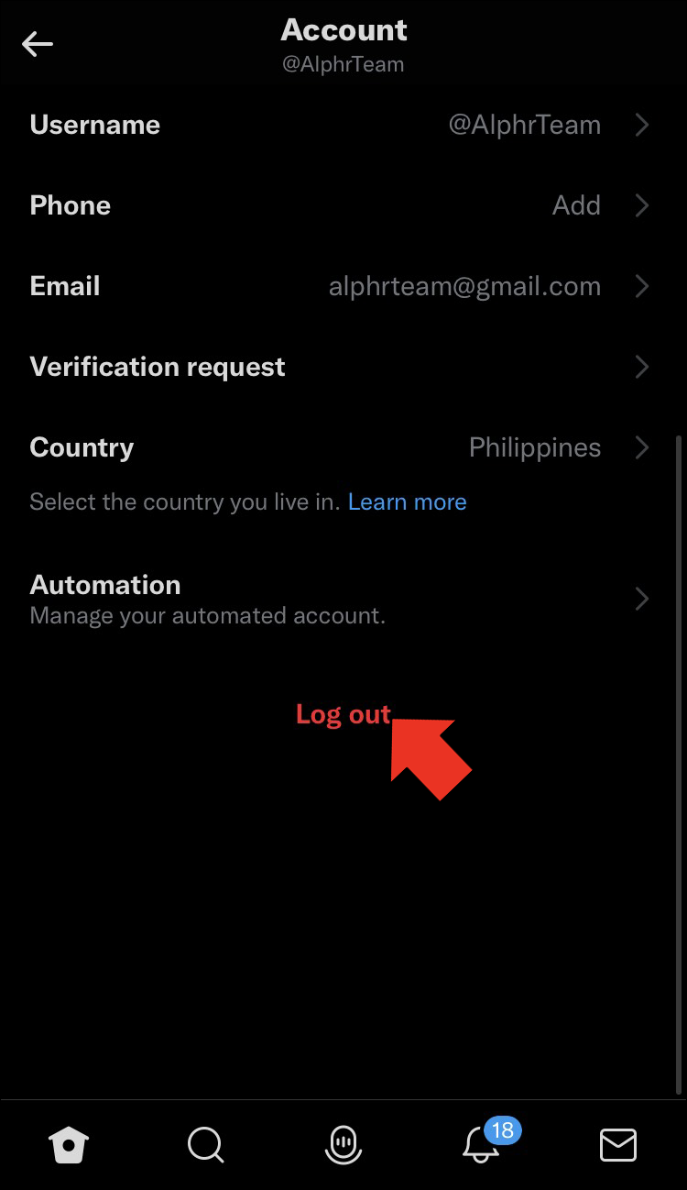Tap Add to set phone number
687x1190 pixels.
[x=576, y=205]
